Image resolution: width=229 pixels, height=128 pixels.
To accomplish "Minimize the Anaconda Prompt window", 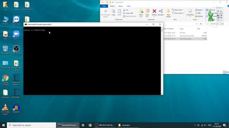I will [x=147, y=25].
